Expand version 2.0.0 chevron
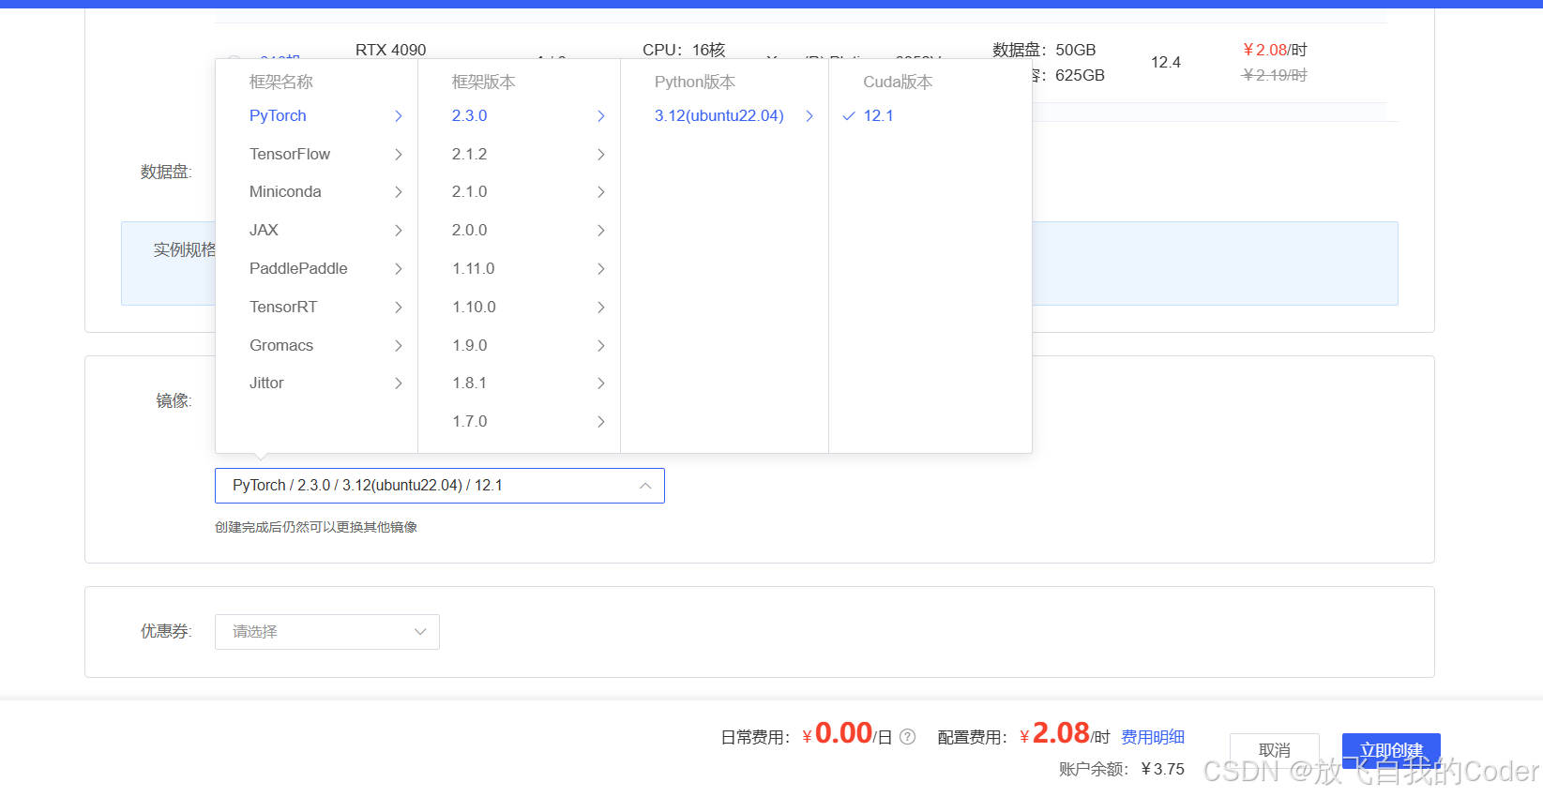The height and width of the screenshot is (797, 1543). (x=601, y=230)
